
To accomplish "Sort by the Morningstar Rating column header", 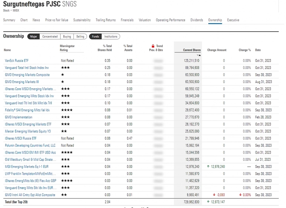I will pos(67,48).
